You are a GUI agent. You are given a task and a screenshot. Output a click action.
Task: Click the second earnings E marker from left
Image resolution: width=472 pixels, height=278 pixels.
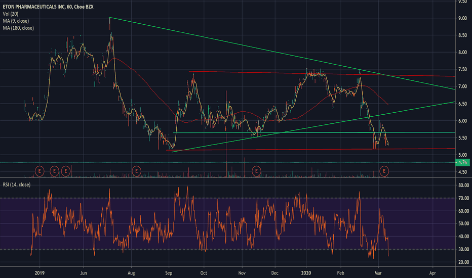54,171
